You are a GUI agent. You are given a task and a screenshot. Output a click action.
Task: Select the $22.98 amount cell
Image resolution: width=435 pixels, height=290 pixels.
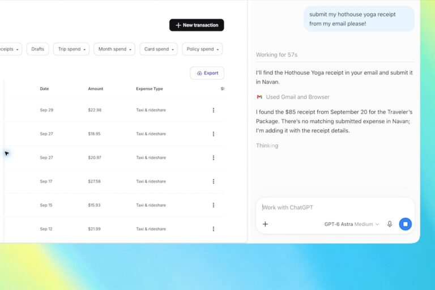pos(95,110)
